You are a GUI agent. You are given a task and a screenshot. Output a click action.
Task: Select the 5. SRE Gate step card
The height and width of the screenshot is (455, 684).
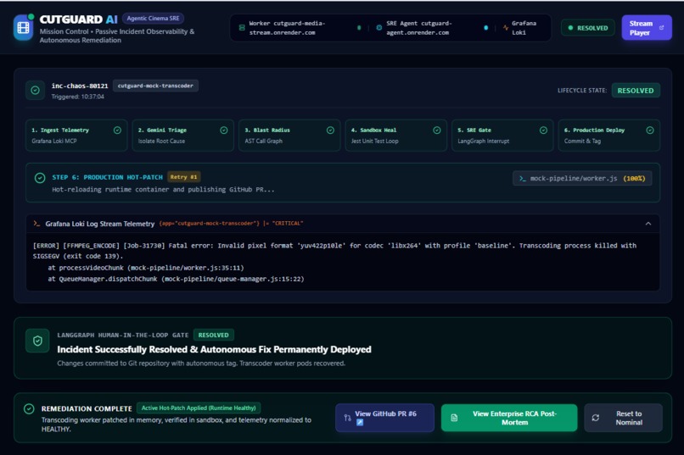(x=502, y=136)
